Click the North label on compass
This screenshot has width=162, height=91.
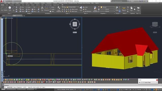point(75,19)
